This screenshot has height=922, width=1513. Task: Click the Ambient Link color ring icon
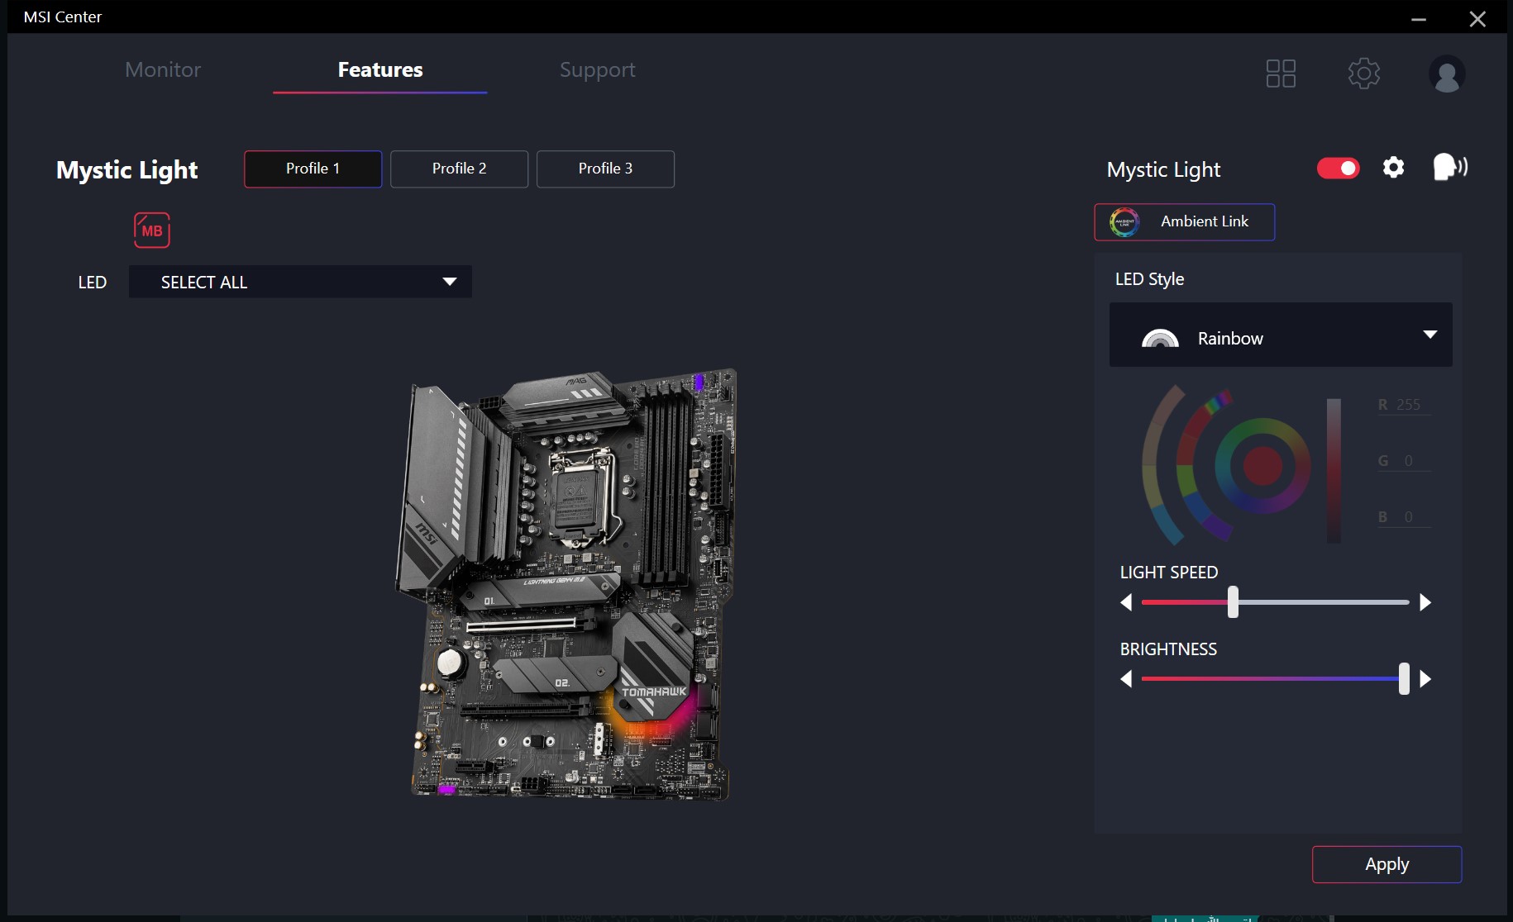coord(1124,222)
